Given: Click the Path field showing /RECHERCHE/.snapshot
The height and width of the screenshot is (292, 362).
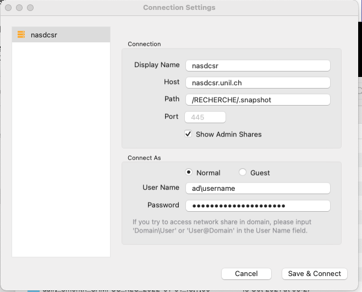Looking at the screenshot, I should [257, 100].
